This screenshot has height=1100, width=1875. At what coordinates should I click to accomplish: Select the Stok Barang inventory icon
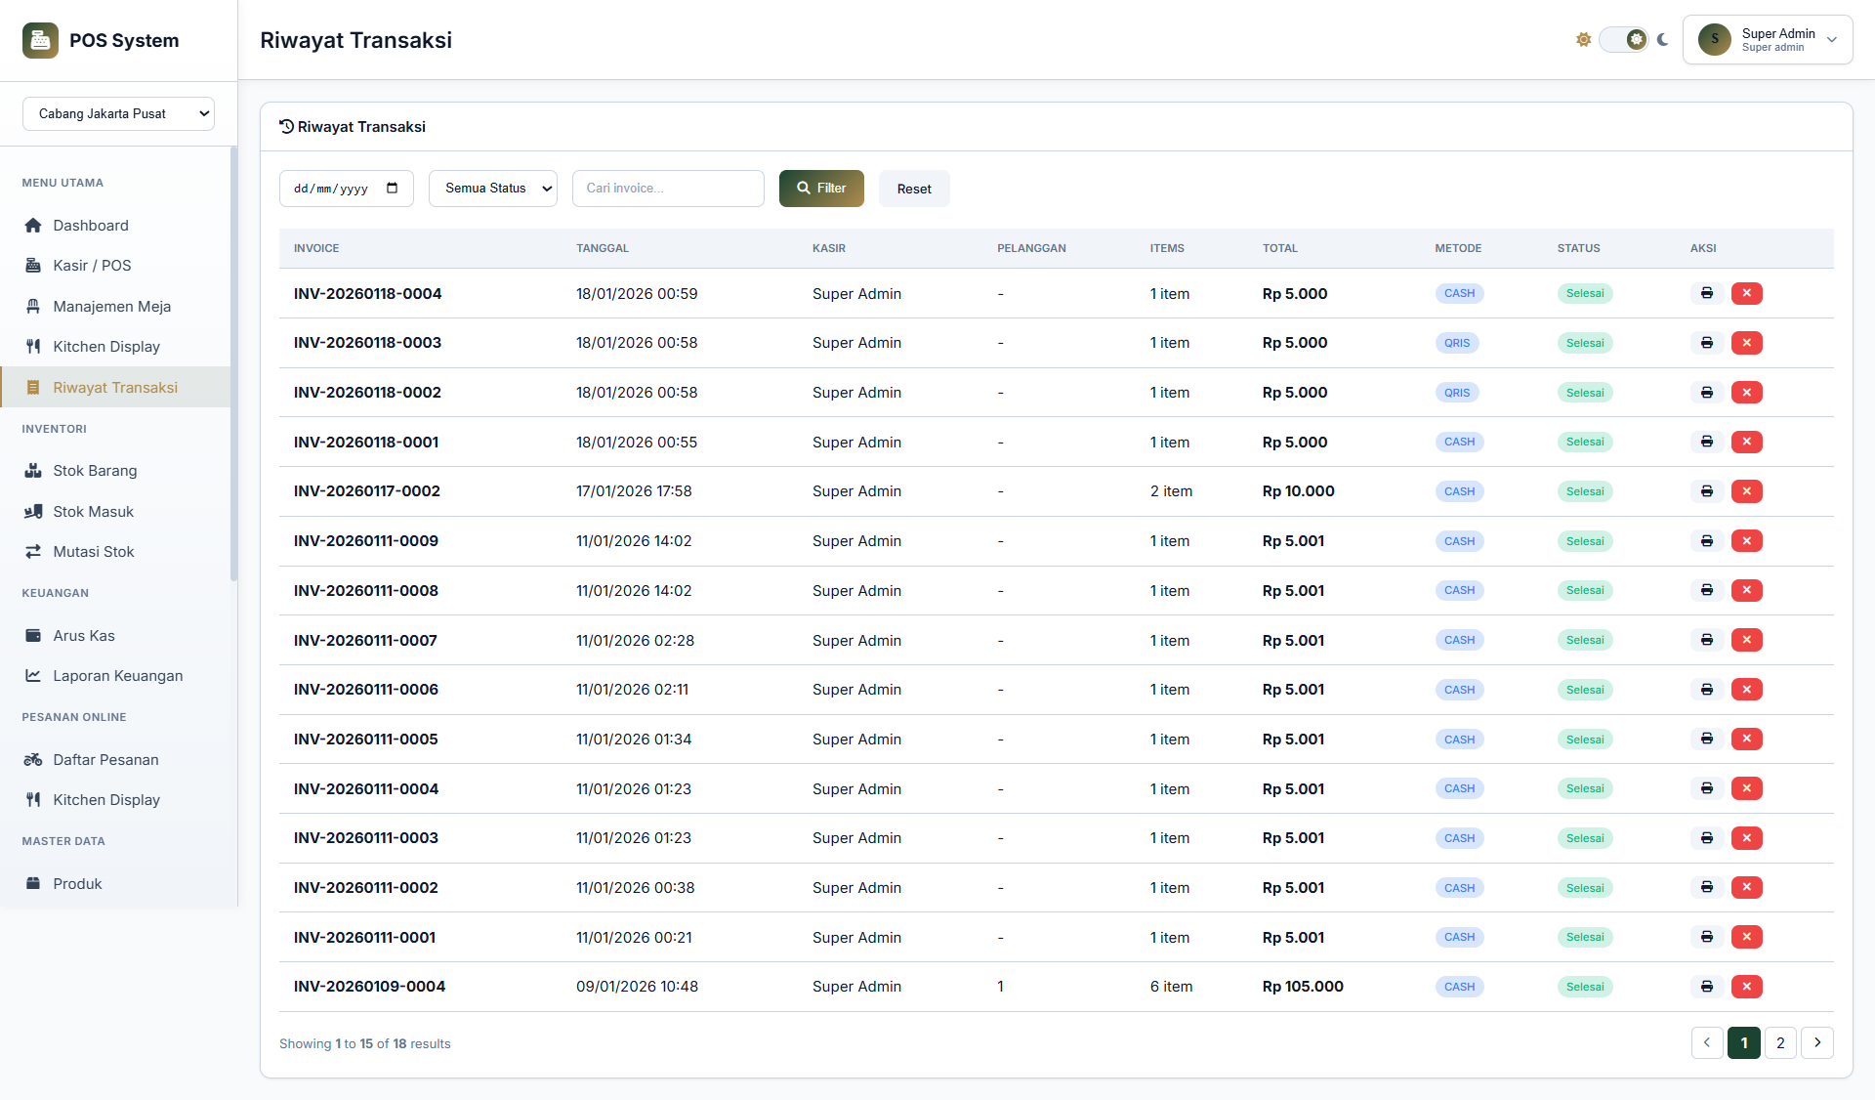pos(34,470)
